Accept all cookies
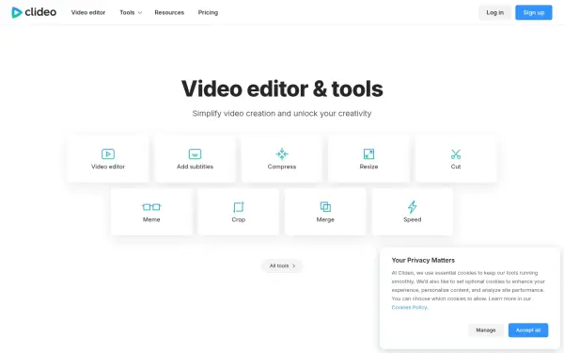The width and height of the screenshot is (564, 353). point(528,330)
